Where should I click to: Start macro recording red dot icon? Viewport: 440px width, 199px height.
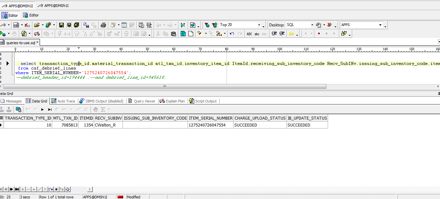click(319, 34)
